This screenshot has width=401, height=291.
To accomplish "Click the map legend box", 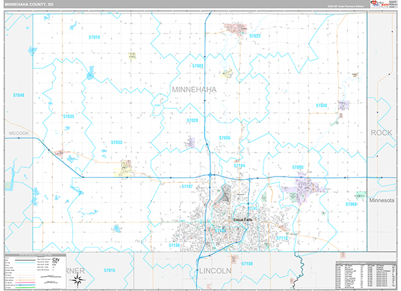I will pos(33,270).
